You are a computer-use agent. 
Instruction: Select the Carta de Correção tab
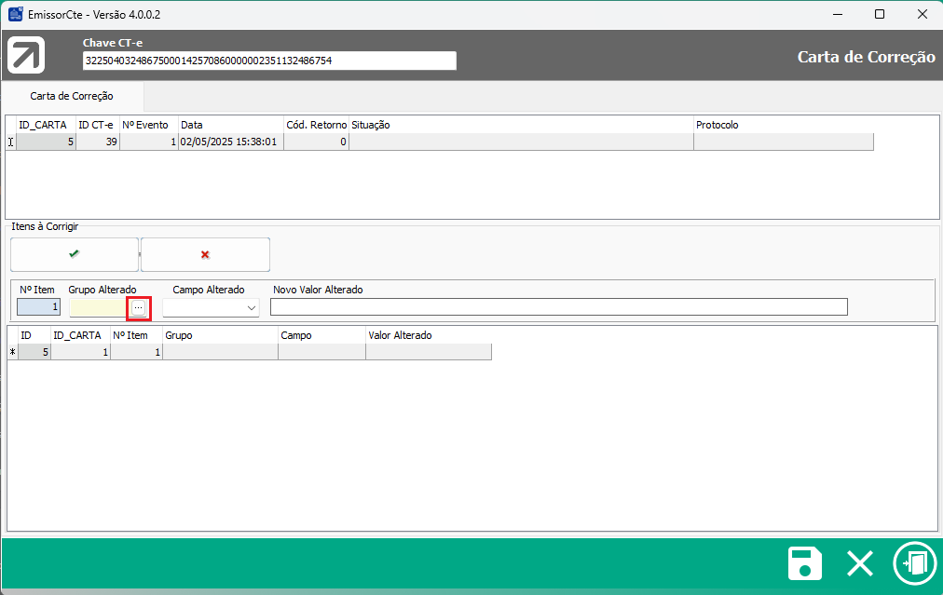click(x=72, y=96)
